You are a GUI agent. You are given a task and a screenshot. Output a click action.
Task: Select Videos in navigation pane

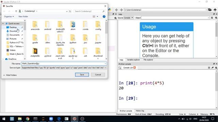(x=13, y=50)
